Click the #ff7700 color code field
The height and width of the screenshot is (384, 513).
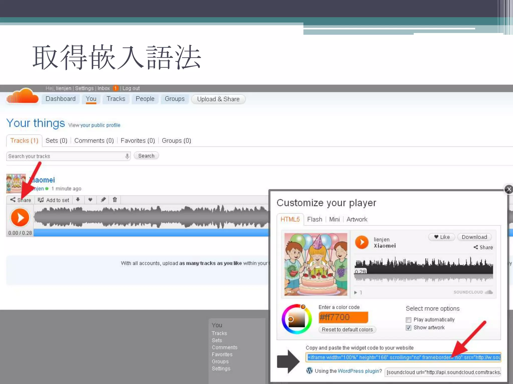tap(343, 317)
